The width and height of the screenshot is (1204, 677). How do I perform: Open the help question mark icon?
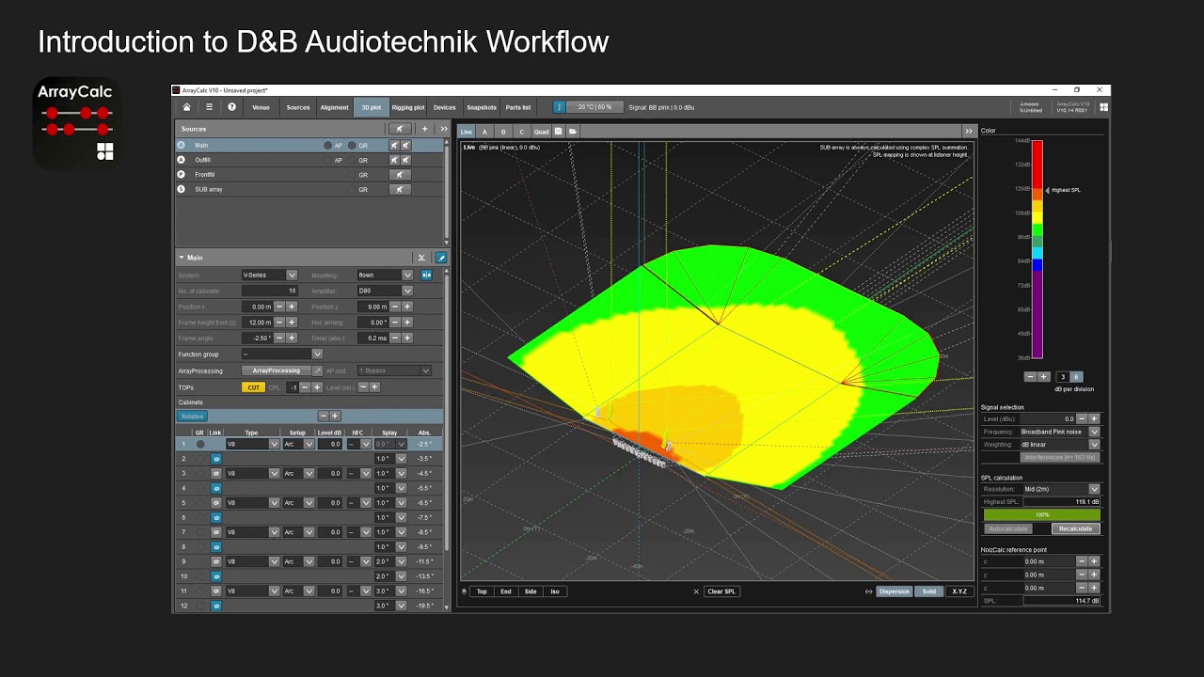pos(232,107)
